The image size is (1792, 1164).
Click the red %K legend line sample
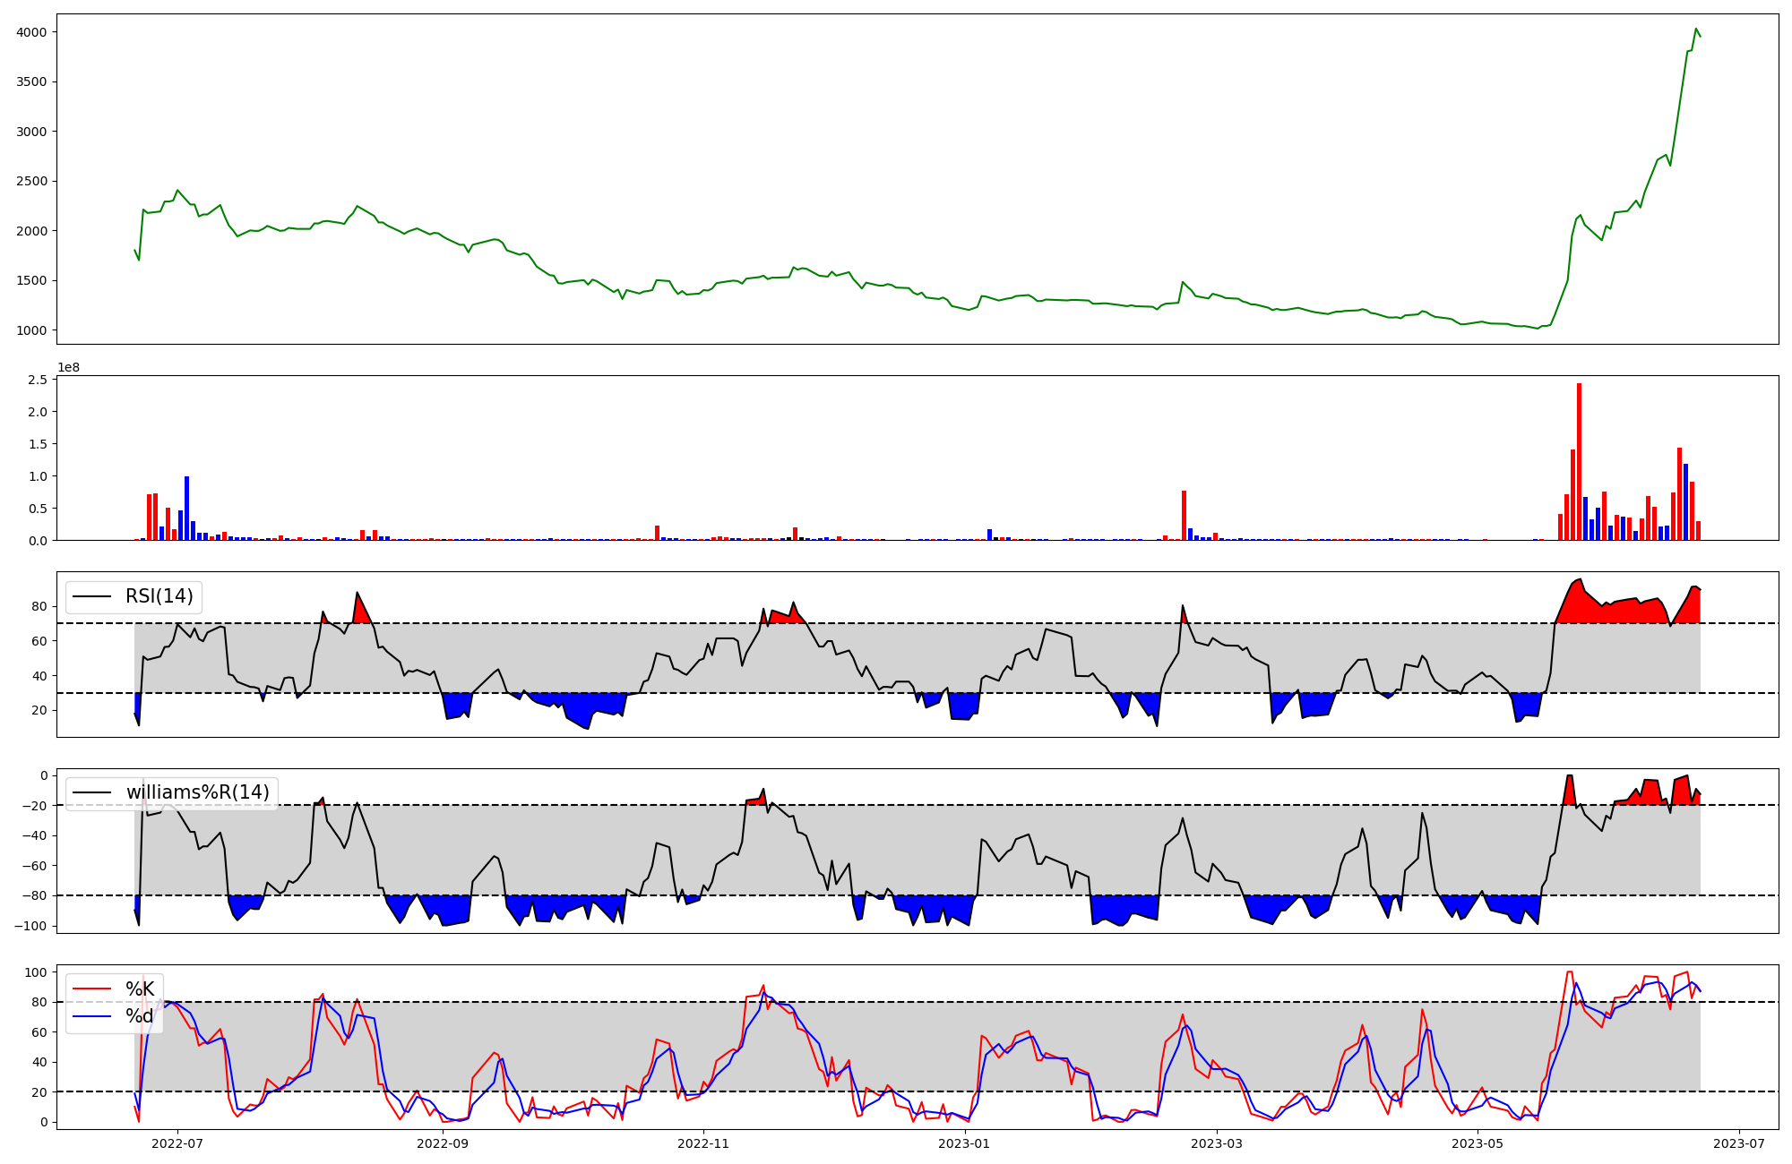91,989
